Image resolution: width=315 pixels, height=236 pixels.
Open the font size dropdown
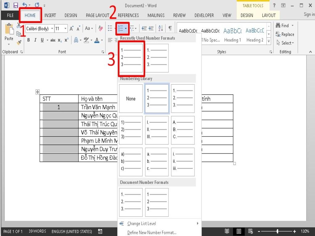click(x=65, y=29)
